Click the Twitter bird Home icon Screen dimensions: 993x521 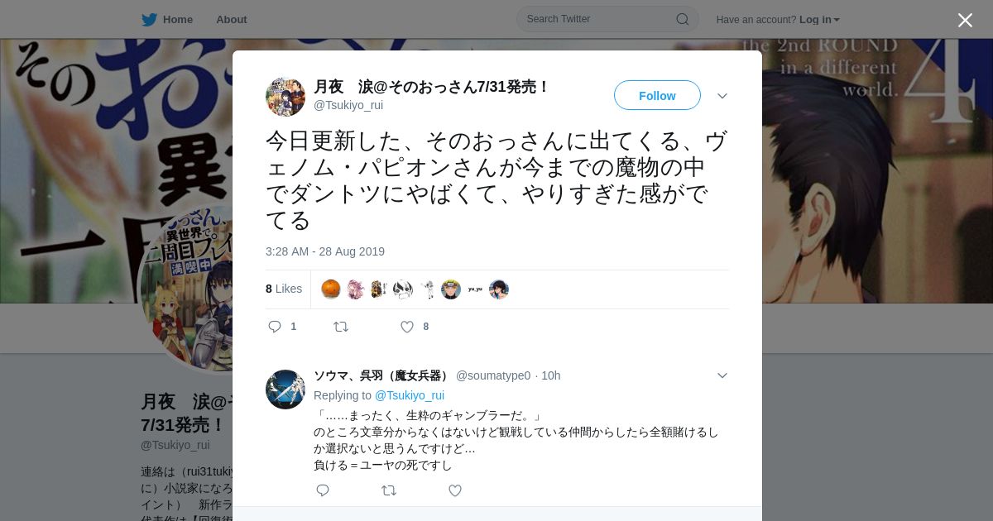(x=149, y=20)
